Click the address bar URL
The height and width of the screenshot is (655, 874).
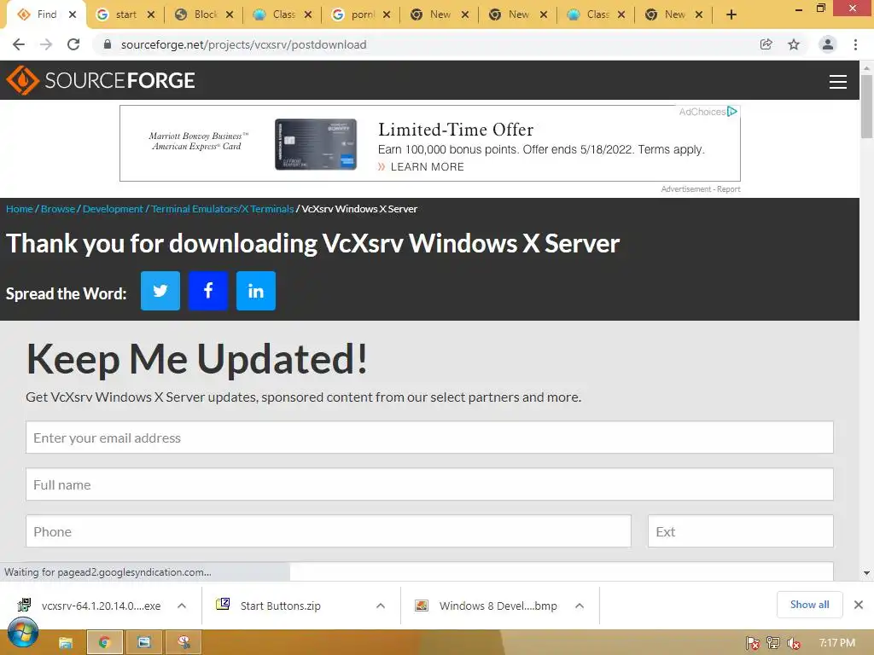click(243, 44)
